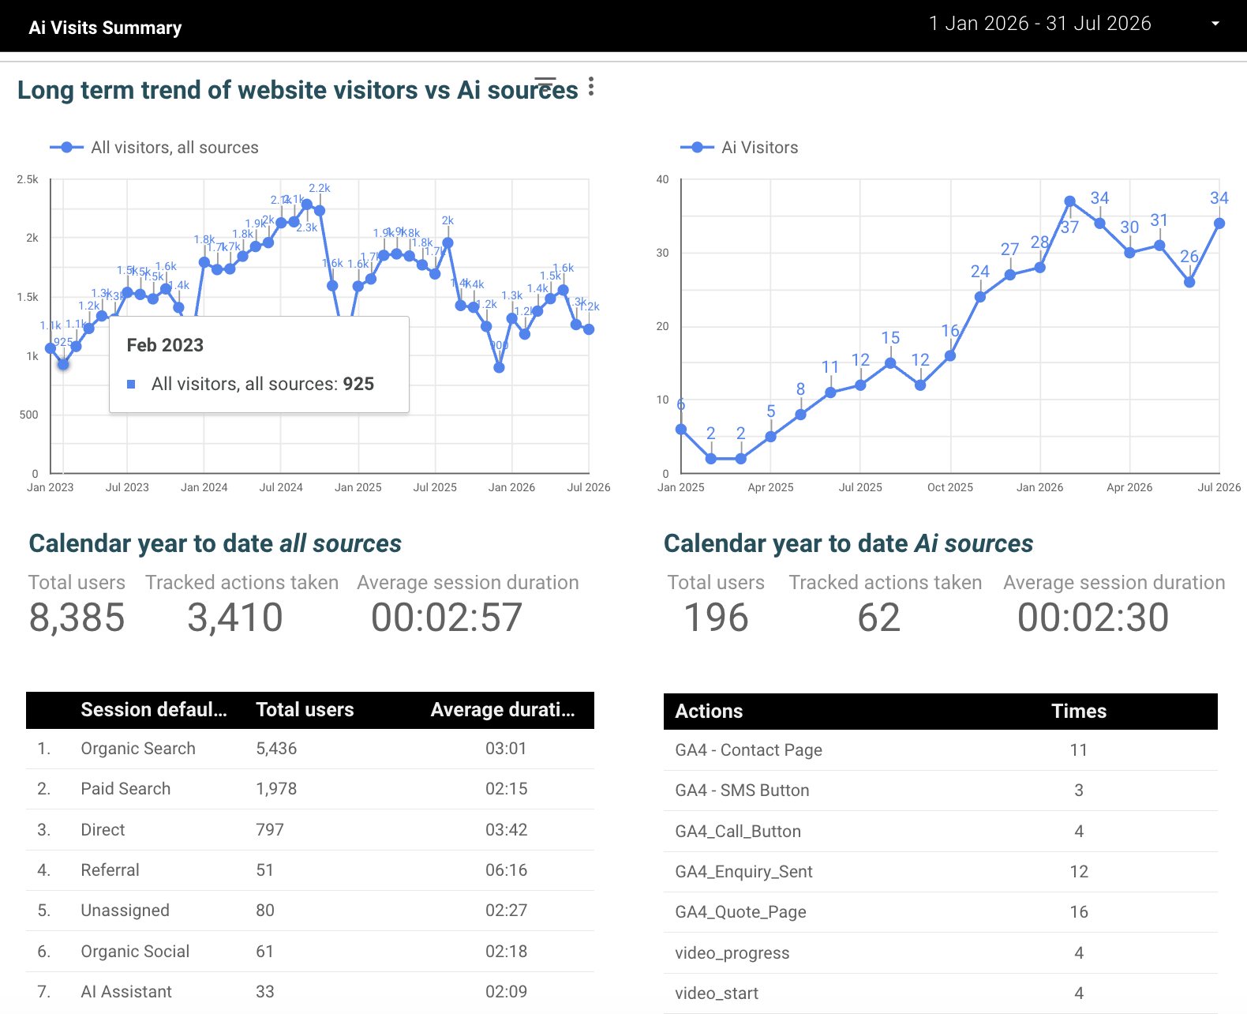Click the Ai Visitors data point labeled 37
This screenshot has height=1014, width=1247.
tap(1069, 201)
